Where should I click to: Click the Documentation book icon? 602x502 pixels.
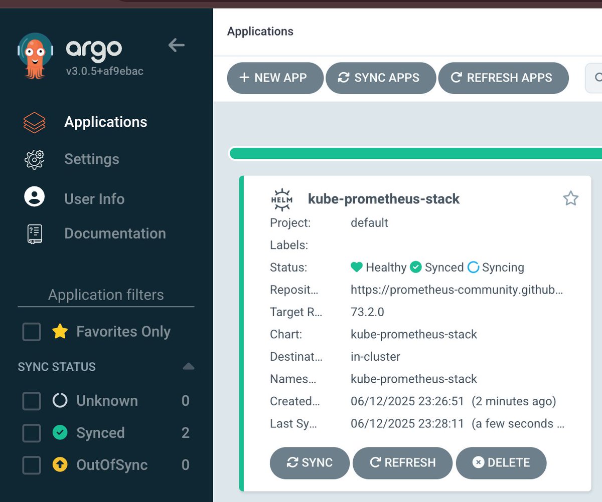point(35,234)
